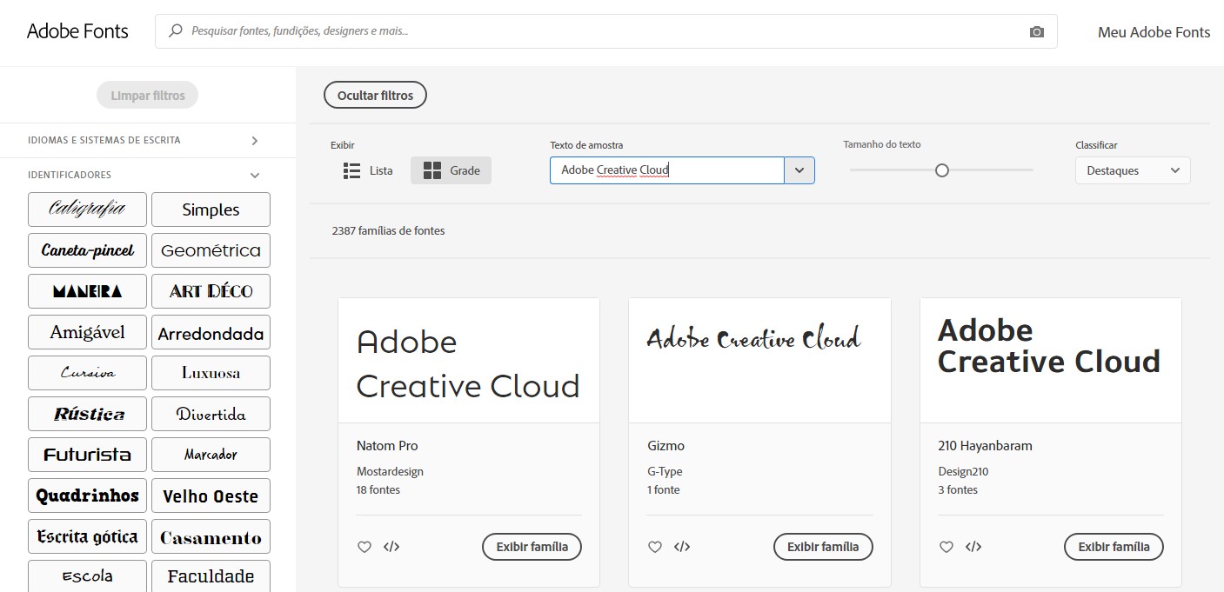The height and width of the screenshot is (592, 1224).
Task: Click the text size slider handle
Action: click(941, 170)
